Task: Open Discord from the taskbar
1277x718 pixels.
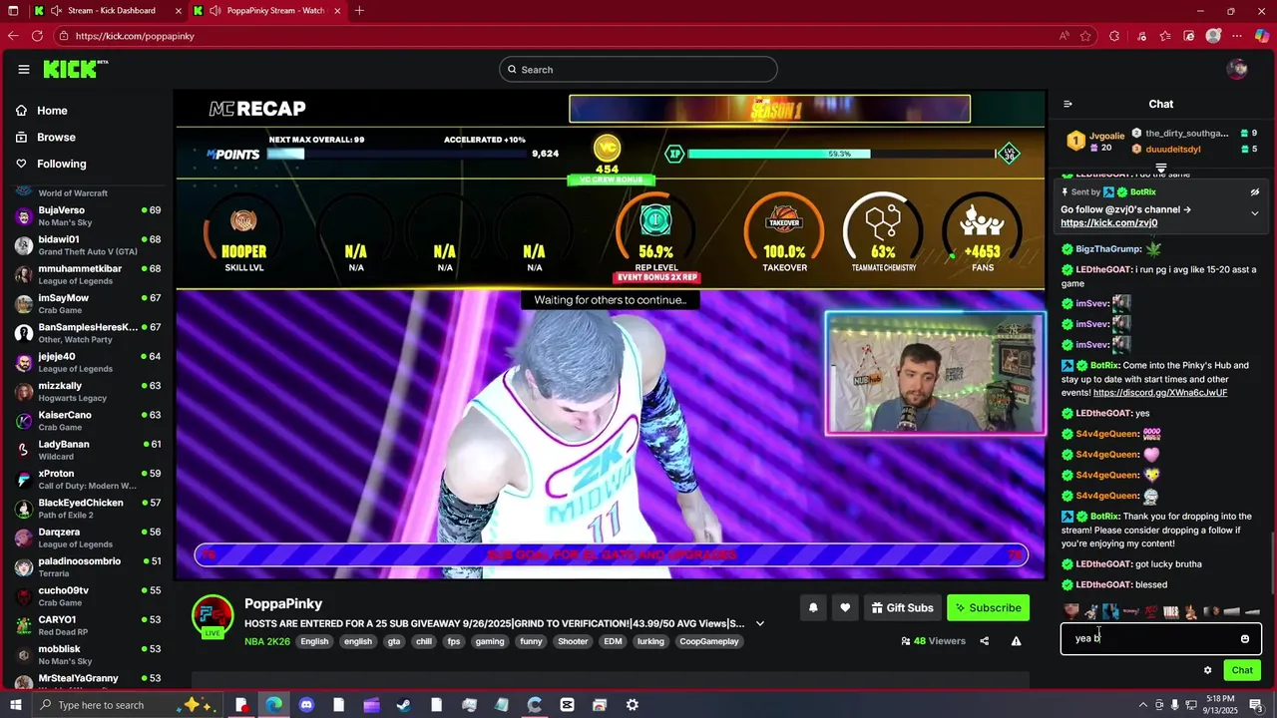Action: pyautogui.click(x=306, y=705)
